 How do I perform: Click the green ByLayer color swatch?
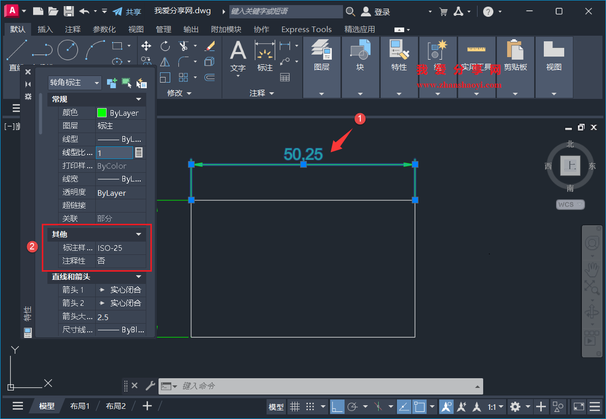click(x=102, y=113)
